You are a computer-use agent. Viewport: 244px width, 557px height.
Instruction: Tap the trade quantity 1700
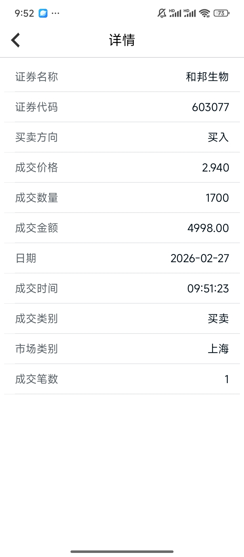[217, 198]
